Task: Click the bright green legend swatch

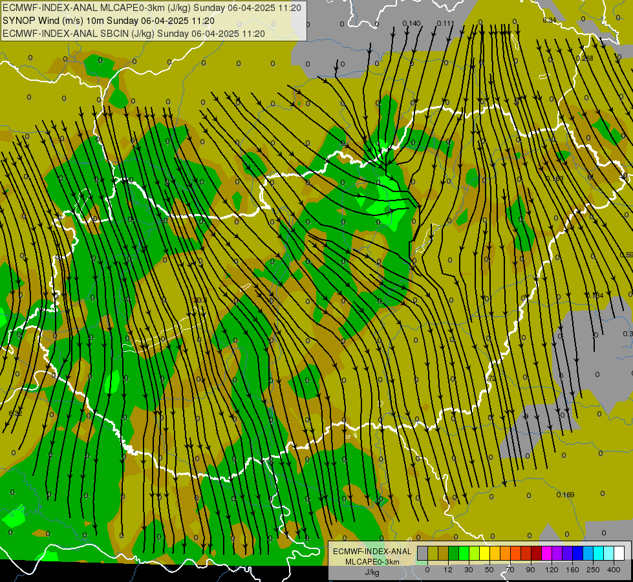Action: click(x=464, y=553)
